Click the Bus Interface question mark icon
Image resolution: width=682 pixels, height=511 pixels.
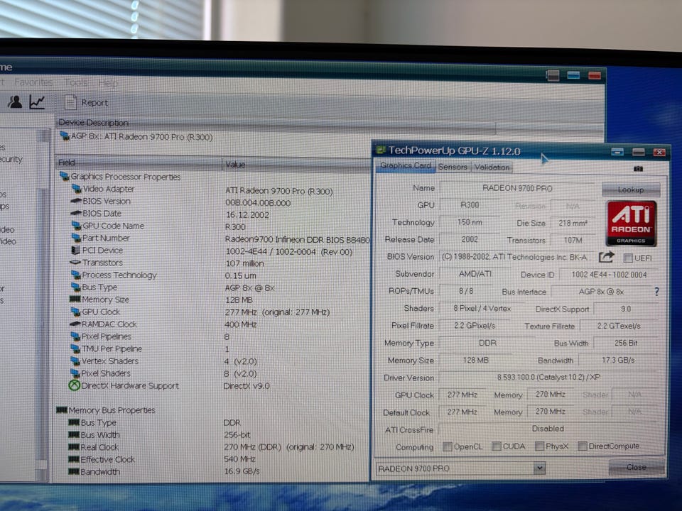click(656, 292)
